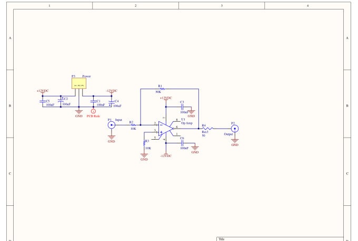The height and width of the screenshot is (241, 358).
Task: Select capacitor C1 symbol
Action: pyautogui.click(x=93, y=101)
